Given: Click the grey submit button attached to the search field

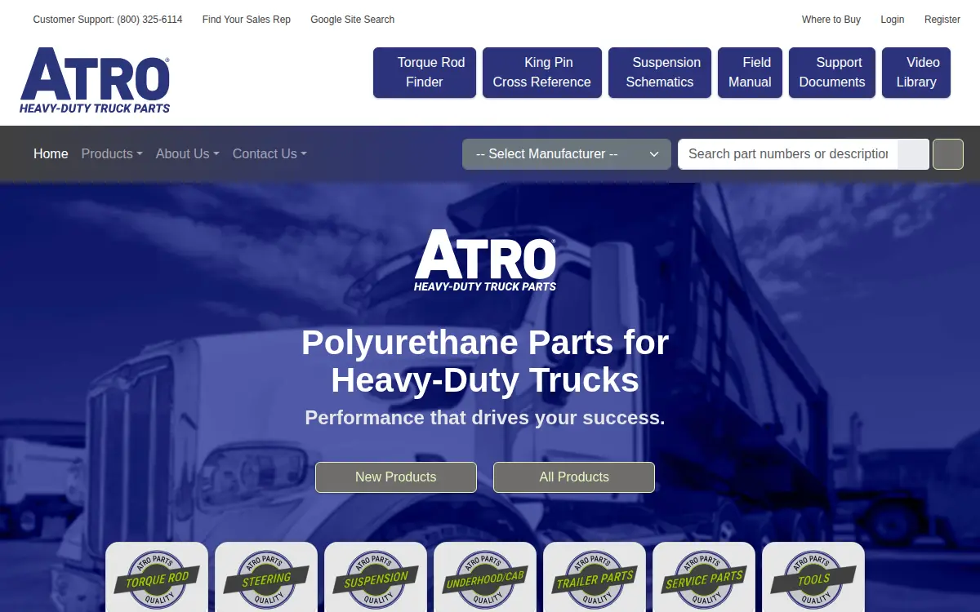Looking at the screenshot, I should tap(913, 154).
